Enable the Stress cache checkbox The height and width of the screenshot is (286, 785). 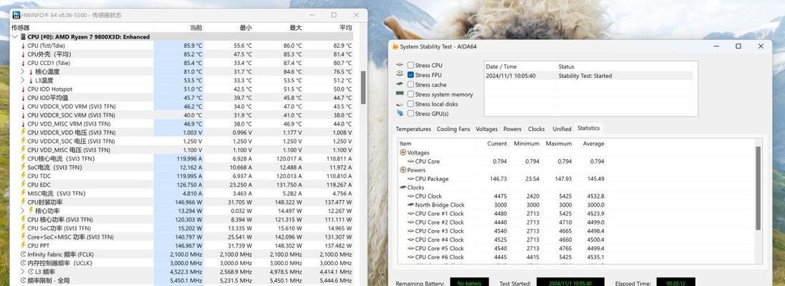coord(410,84)
